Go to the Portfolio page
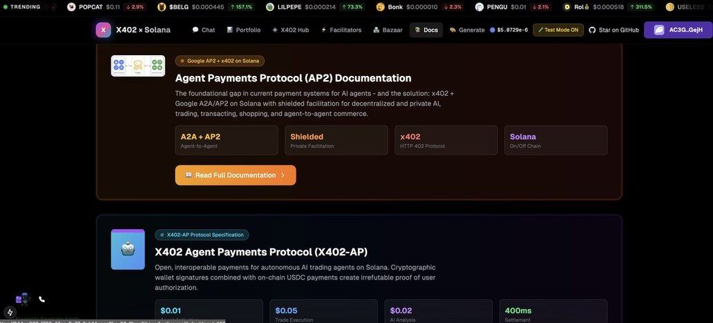This screenshot has width=713, height=323. (x=243, y=30)
